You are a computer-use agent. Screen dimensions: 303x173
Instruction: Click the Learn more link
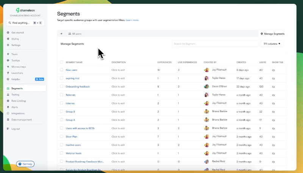[132, 20]
